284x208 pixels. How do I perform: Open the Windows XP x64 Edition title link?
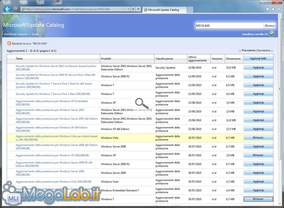click(52, 129)
